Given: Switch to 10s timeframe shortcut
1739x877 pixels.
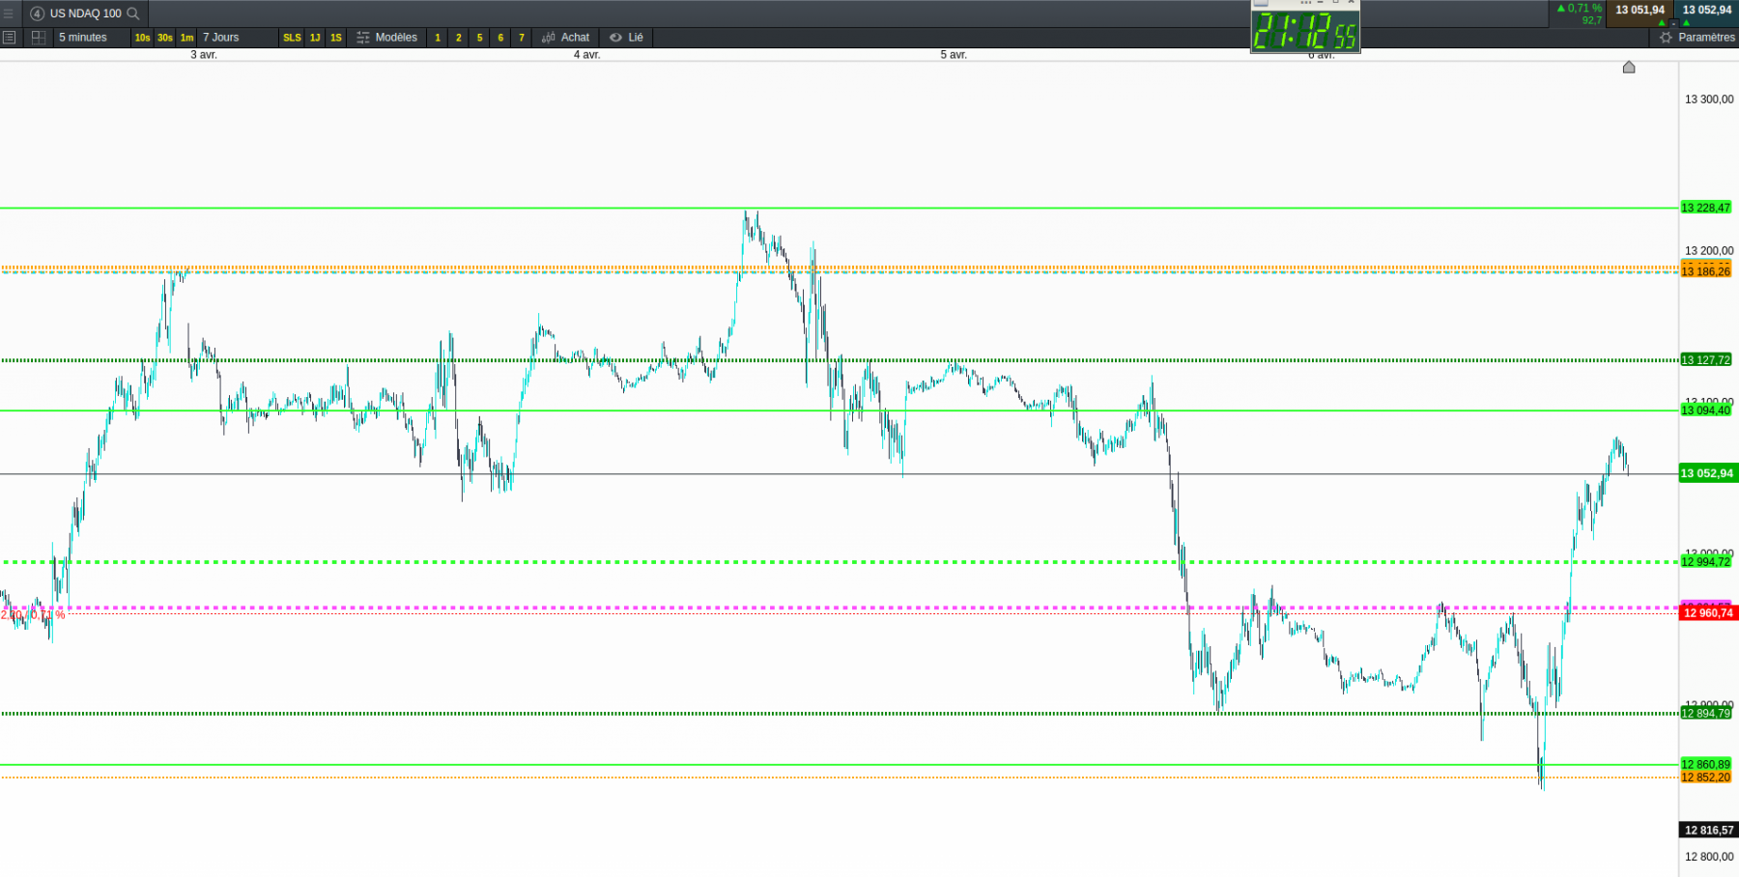Looking at the screenshot, I should point(143,38).
